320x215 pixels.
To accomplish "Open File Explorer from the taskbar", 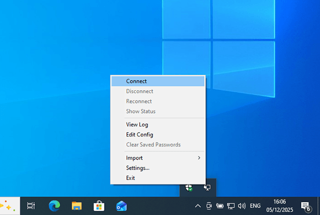I will tap(76, 205).
